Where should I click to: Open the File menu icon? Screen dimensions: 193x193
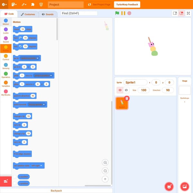tap(14, 5)
